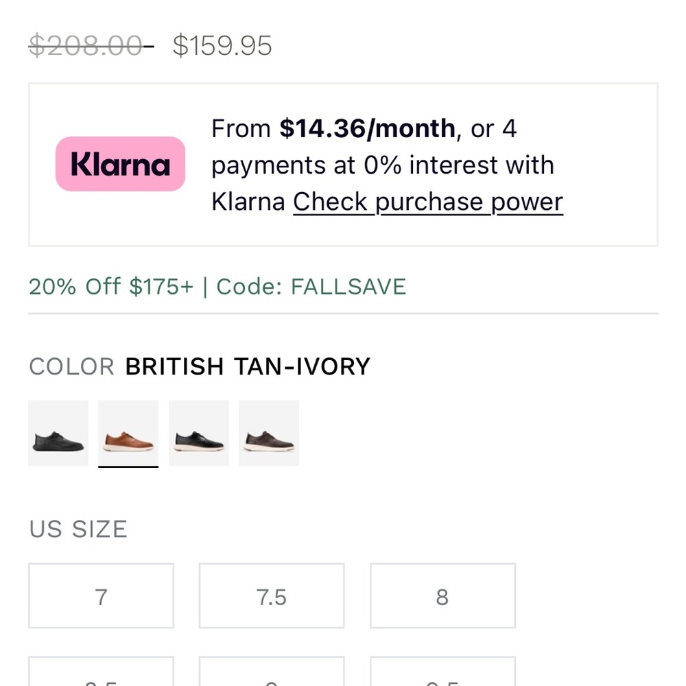This screenshot has width=686, height=686.
Task: Click the pink Klarna logo
Action: pyautogui.click(x=120, y=164)
